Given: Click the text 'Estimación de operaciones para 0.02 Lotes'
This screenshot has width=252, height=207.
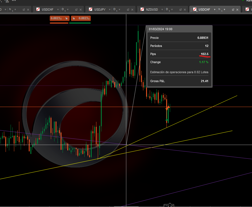Looking at the screenshot, I should click(179, 72).
